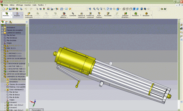This screenshot has width=183, height=111.
Task: Open the Outils menu
Action: (x=35, y=5)
